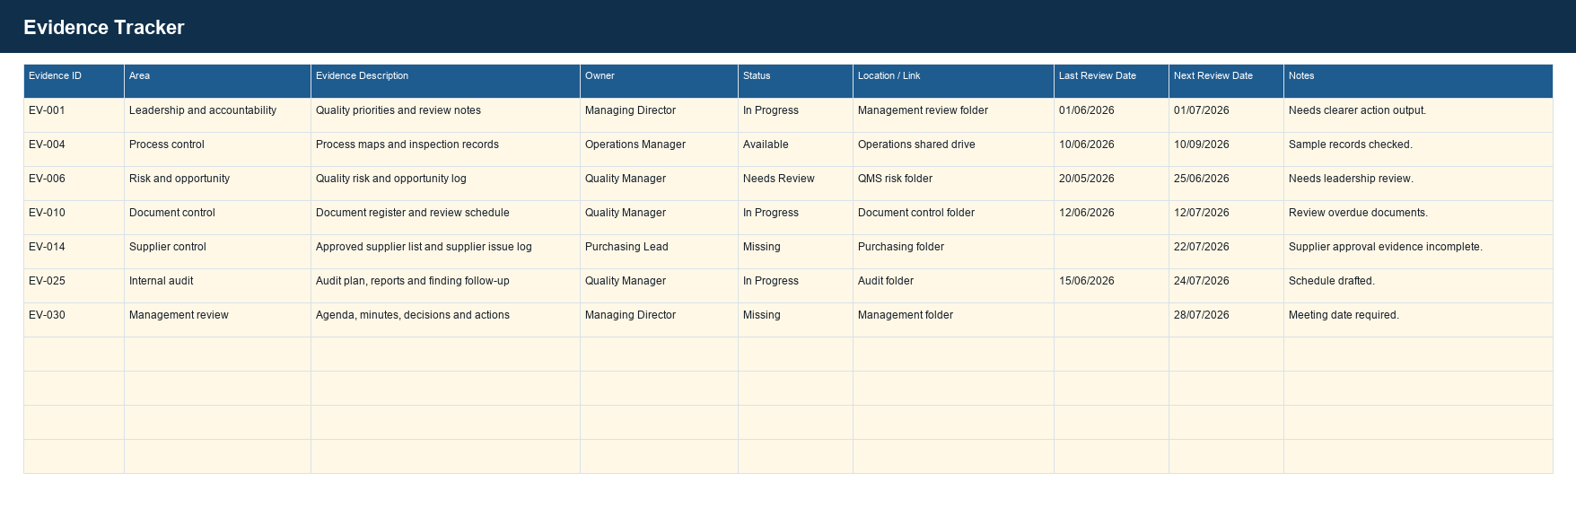
Task: Select note Review overdue documents
Action: tap(1418, 217)
